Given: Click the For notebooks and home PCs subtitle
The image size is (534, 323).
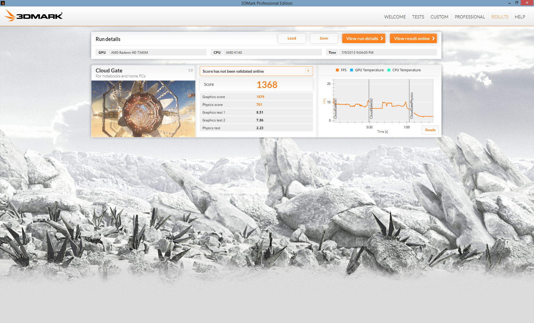Looking at the screenshot, I should point(120,76).
